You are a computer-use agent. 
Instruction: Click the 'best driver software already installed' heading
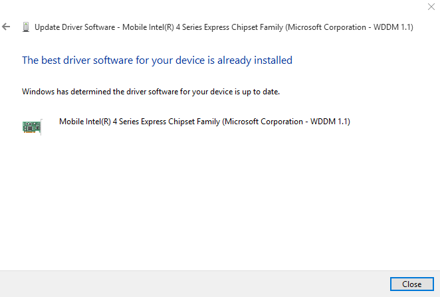pos(157,60)
